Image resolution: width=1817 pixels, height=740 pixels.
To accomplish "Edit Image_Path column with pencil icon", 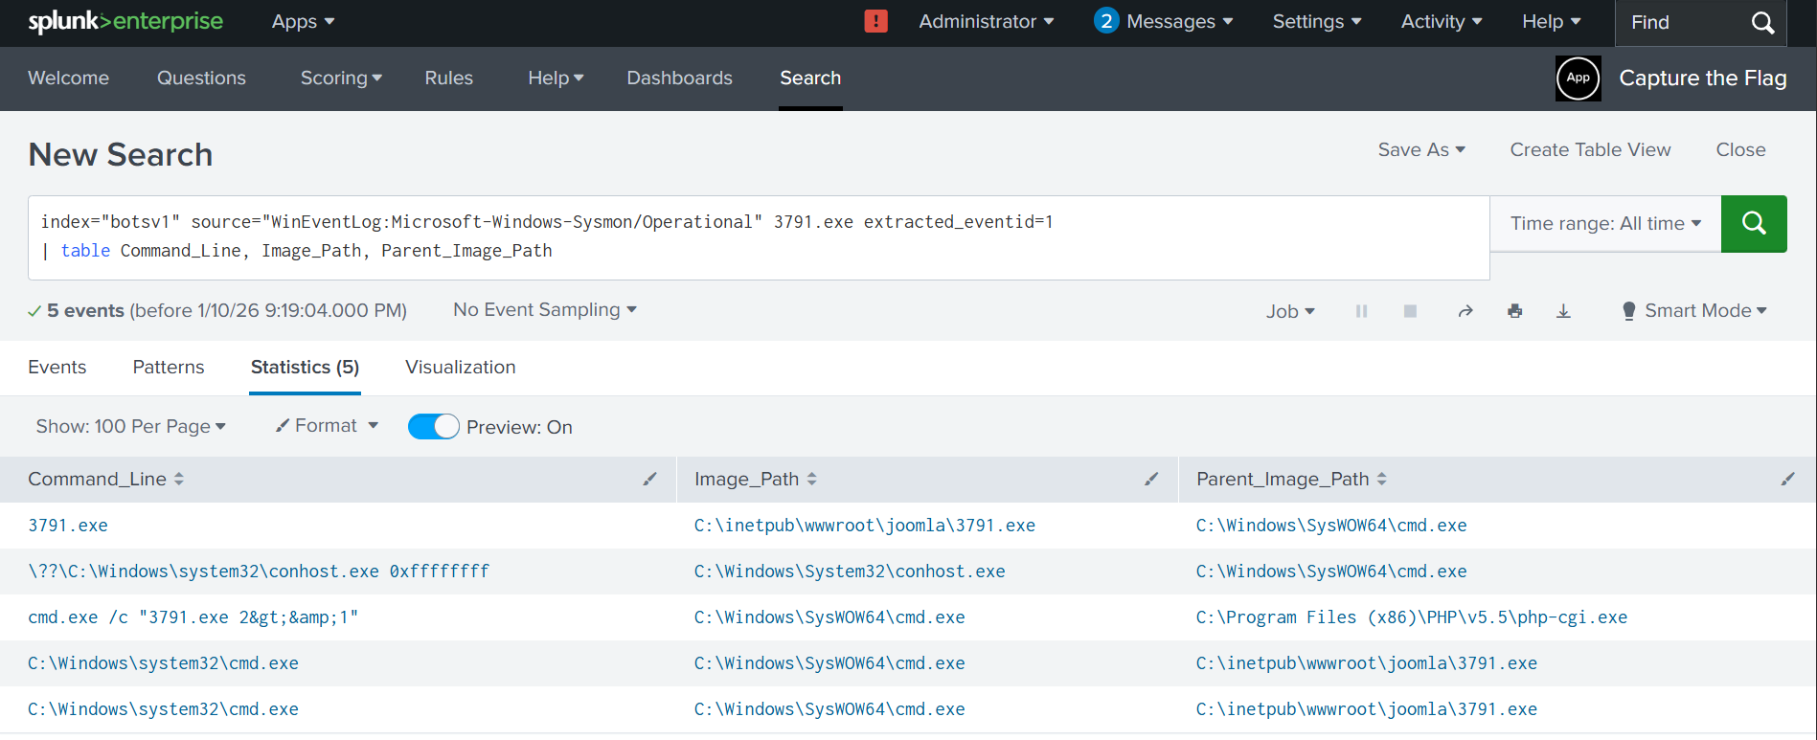I will 1151,479.
